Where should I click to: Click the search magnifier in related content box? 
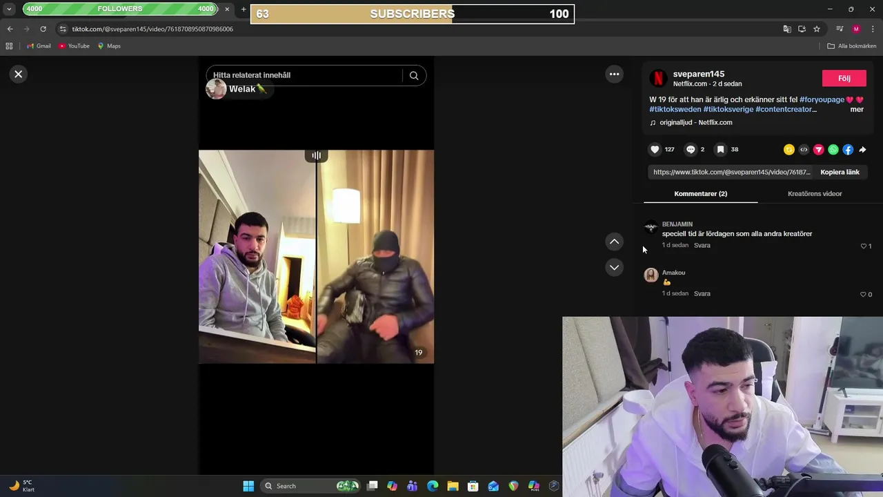tap(414, 75)
